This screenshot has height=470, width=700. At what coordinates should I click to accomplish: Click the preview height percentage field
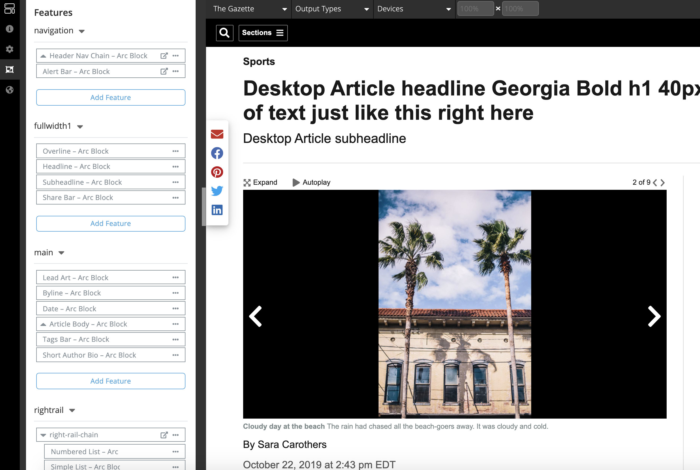click(520, 9)
